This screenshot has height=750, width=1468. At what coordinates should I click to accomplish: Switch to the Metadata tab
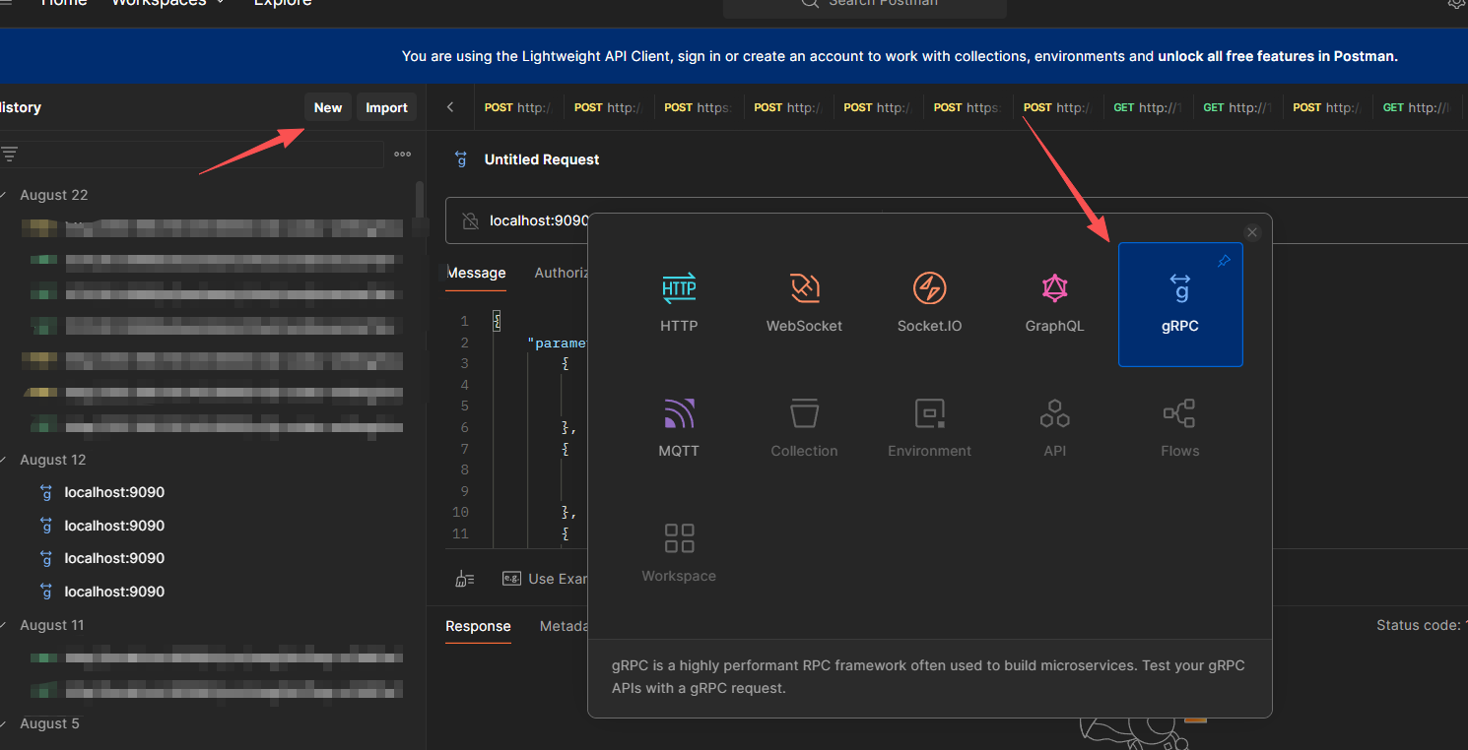click(565, 626)
